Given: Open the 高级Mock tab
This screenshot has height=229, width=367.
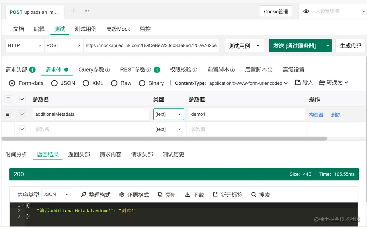Looking at the screenshot, I should [x=118, y=29].
